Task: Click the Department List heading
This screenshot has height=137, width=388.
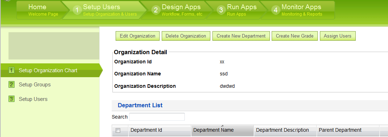Action: click(x=140, y=105)
